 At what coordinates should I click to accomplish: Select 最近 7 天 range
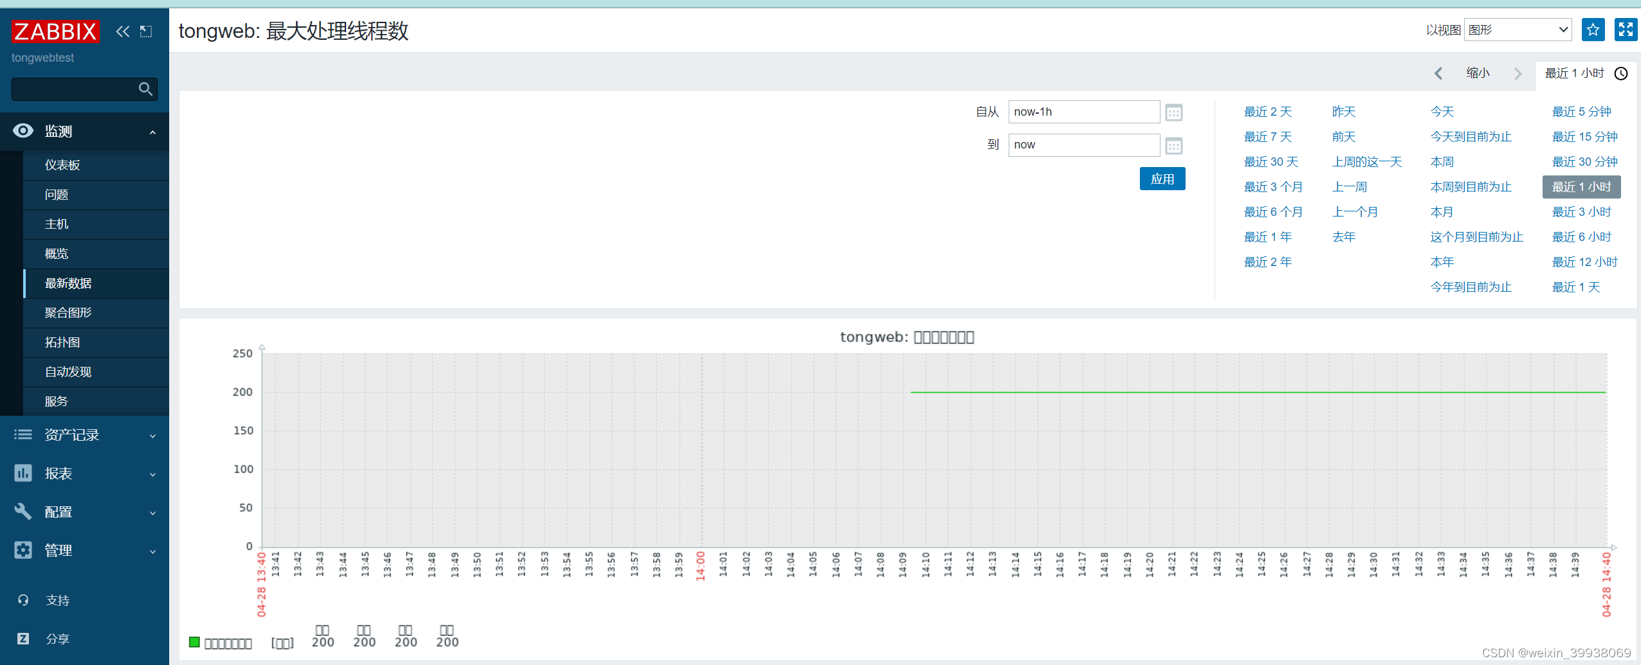[1267, 137]
